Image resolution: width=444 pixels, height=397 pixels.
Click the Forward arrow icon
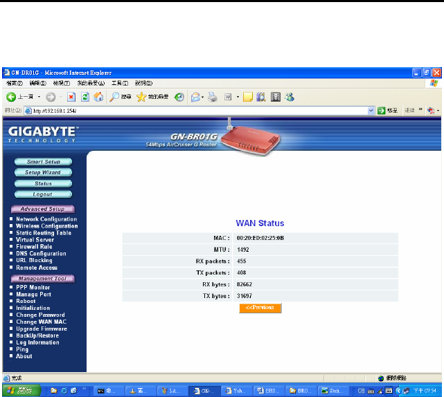51,97
